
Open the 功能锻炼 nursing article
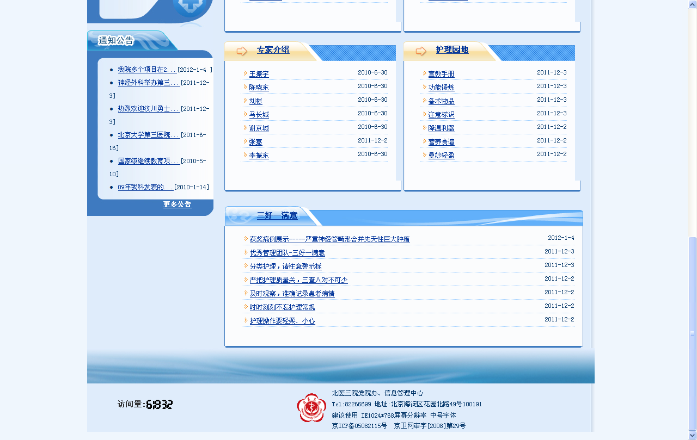click(440, 86)
